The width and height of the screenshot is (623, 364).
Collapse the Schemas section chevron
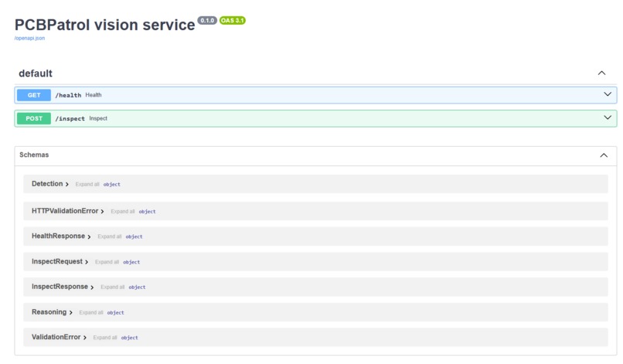[604, 155]
